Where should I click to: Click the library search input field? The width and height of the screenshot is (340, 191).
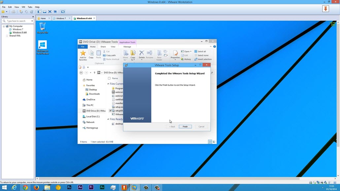coord(17,21)
